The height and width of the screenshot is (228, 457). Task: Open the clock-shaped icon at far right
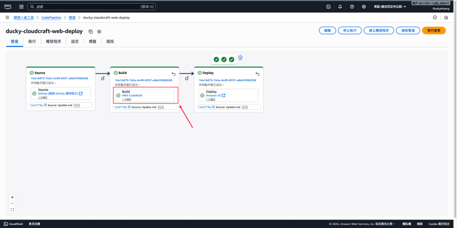coord(446,17)
